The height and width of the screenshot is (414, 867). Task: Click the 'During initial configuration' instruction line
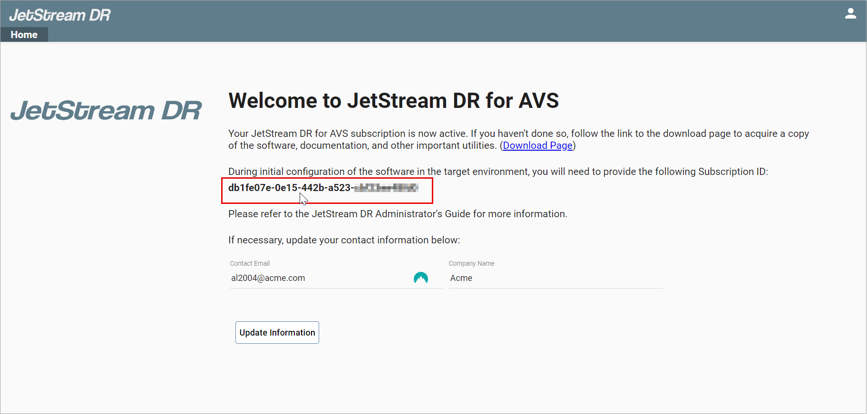pyautogui.click(x=497, y=172)
